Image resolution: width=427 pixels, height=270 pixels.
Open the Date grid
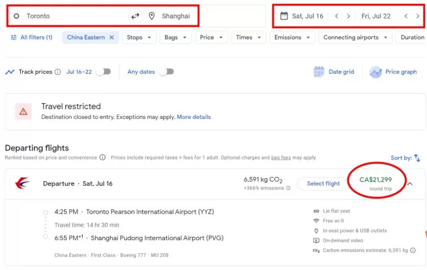point(334,72)
